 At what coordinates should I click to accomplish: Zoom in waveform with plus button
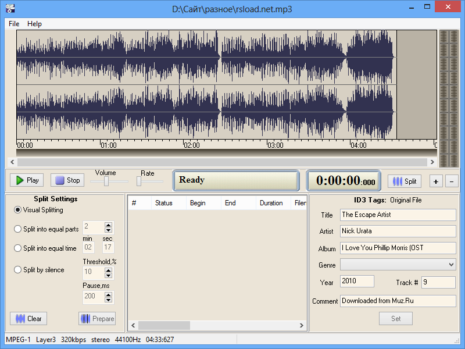tap(436, 181)
